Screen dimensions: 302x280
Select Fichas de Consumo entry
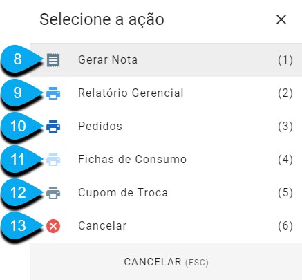[166, 160]
